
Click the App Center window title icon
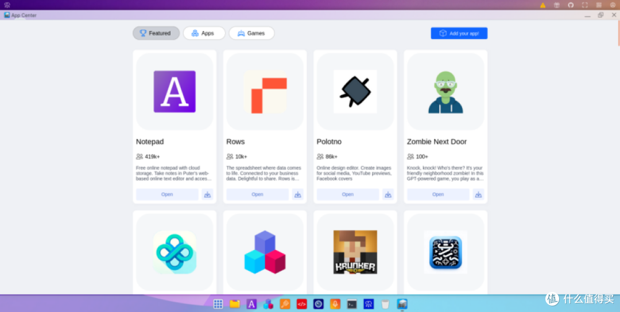click(7, 15)
